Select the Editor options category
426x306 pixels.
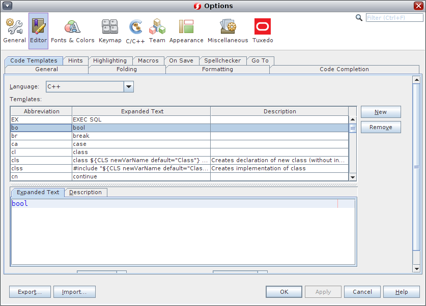pyautogui.click(x=38, y=31)
